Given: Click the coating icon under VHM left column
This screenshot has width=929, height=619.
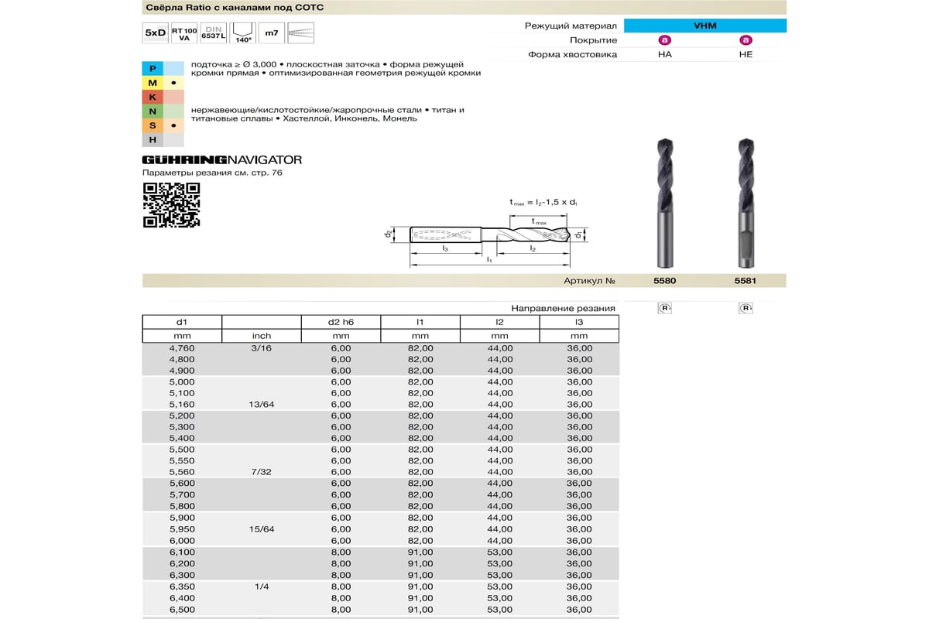Looking at the screenshot, I should [x=664, y=39].
